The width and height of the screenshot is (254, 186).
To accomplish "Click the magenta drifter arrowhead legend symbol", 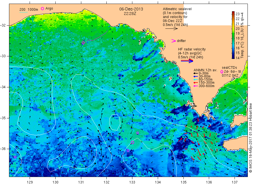I will tap(174, 41).
